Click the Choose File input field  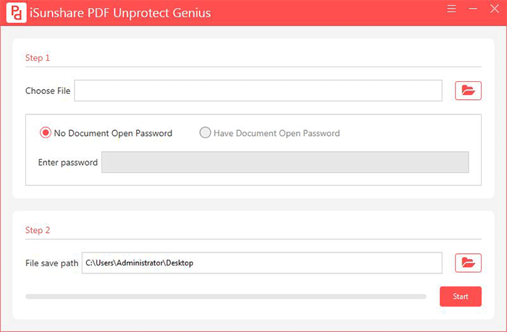click(x=258, y=90)
